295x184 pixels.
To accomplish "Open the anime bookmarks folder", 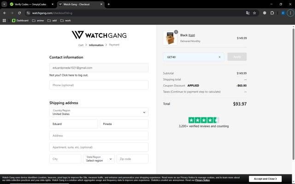I will 38,20.
